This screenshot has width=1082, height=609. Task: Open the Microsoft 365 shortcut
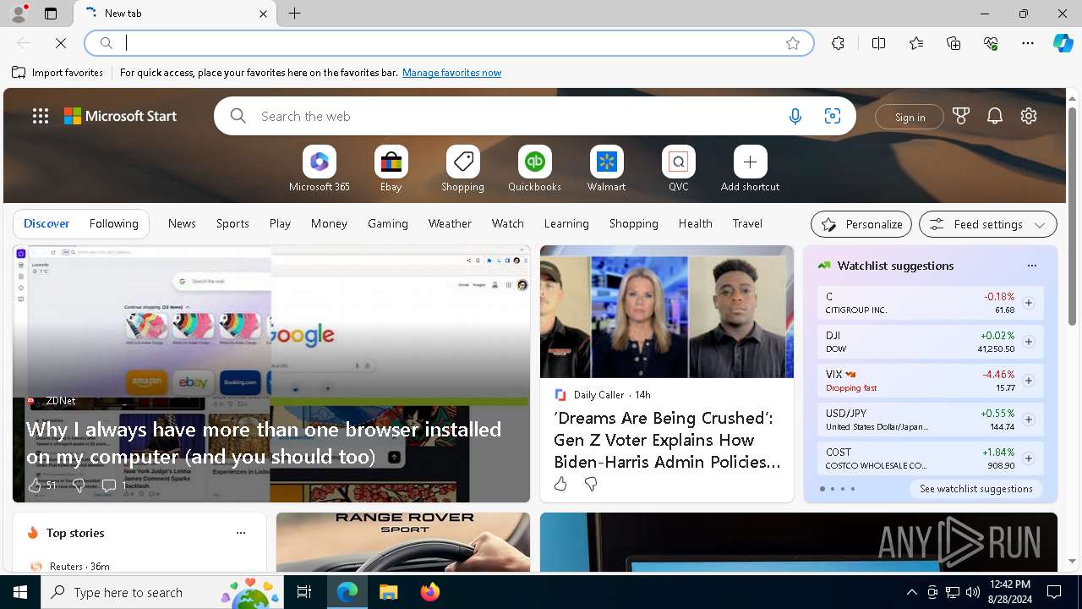pos(320,169)
